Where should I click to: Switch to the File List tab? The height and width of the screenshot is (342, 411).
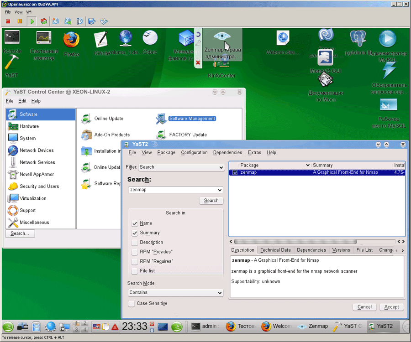[x=364, y=250]
